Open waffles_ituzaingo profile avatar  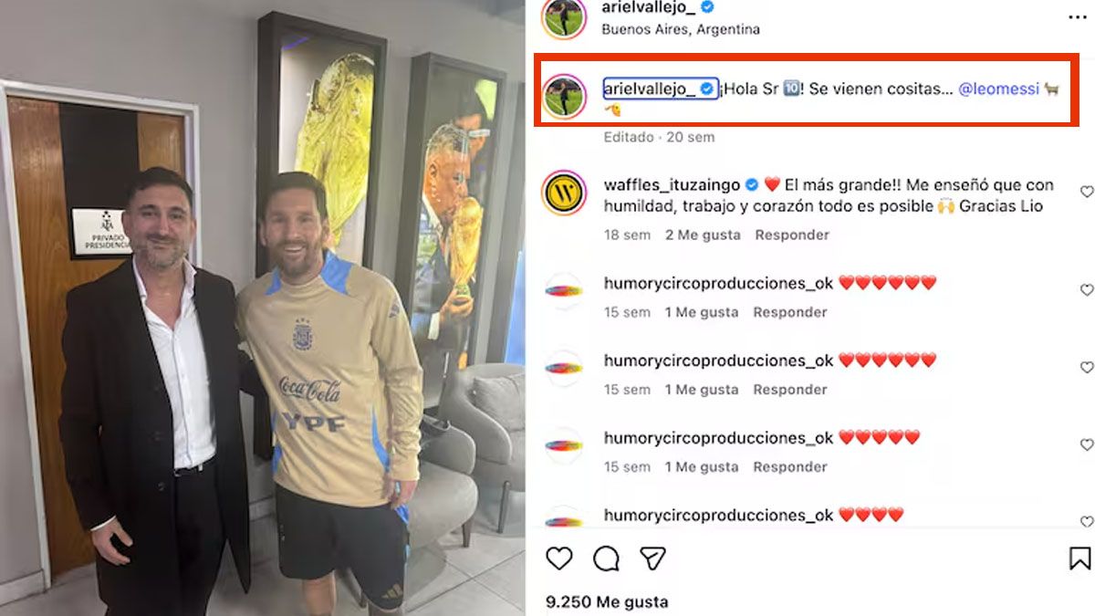click(564, 193)
